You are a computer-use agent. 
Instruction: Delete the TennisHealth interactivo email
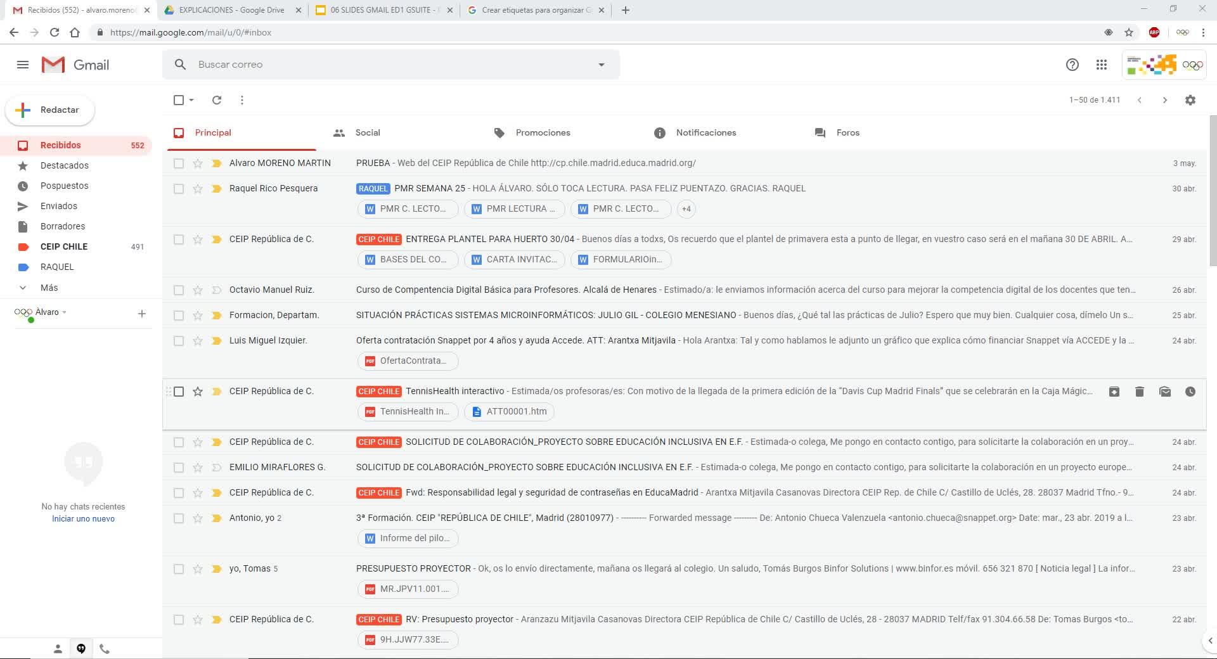point(1140,392)
